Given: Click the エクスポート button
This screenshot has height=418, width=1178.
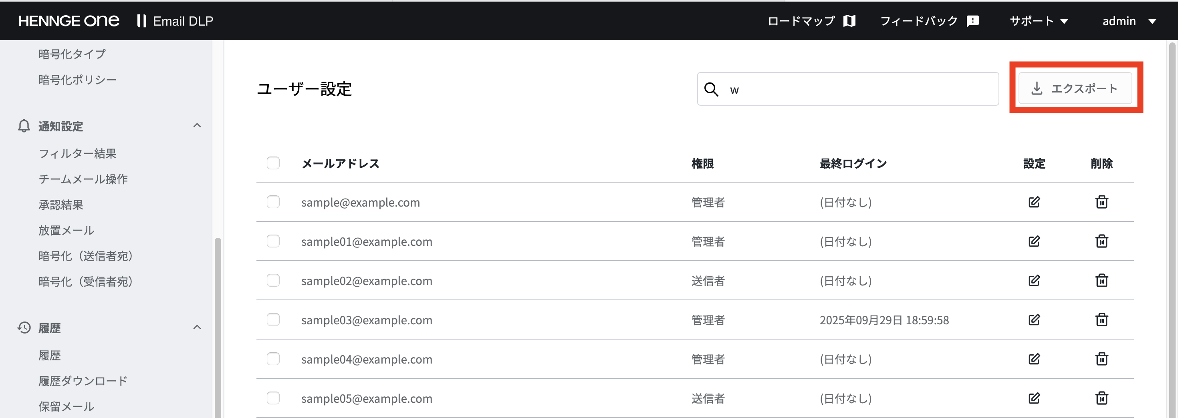Looking at the screenshot, I should point(1075,88).
